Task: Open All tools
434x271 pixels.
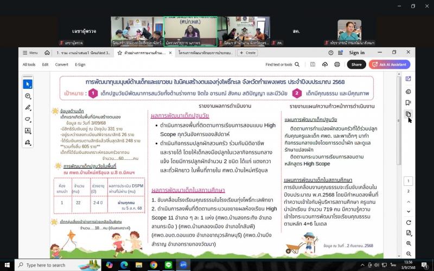Action: (x=29, y=64)
